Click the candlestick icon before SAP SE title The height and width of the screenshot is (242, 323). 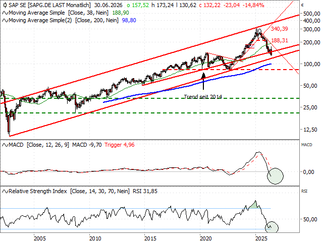tap(5, 5)
